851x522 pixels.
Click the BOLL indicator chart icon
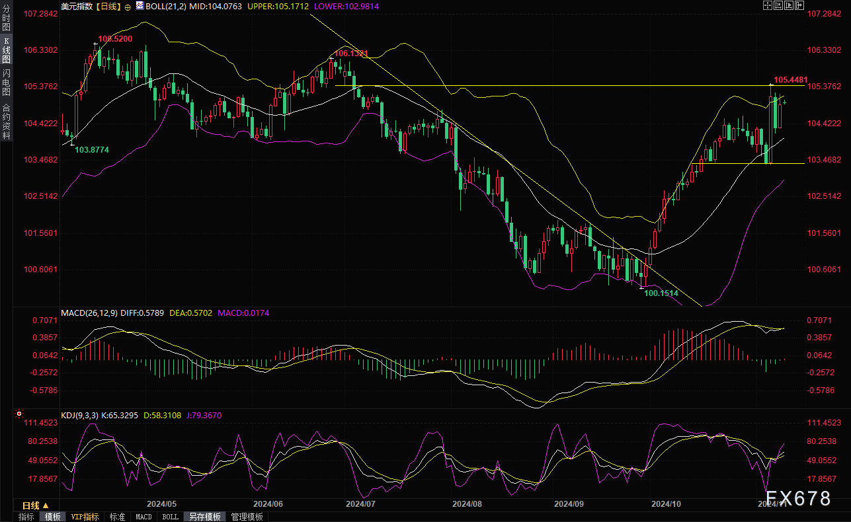(x=140, y=6)
